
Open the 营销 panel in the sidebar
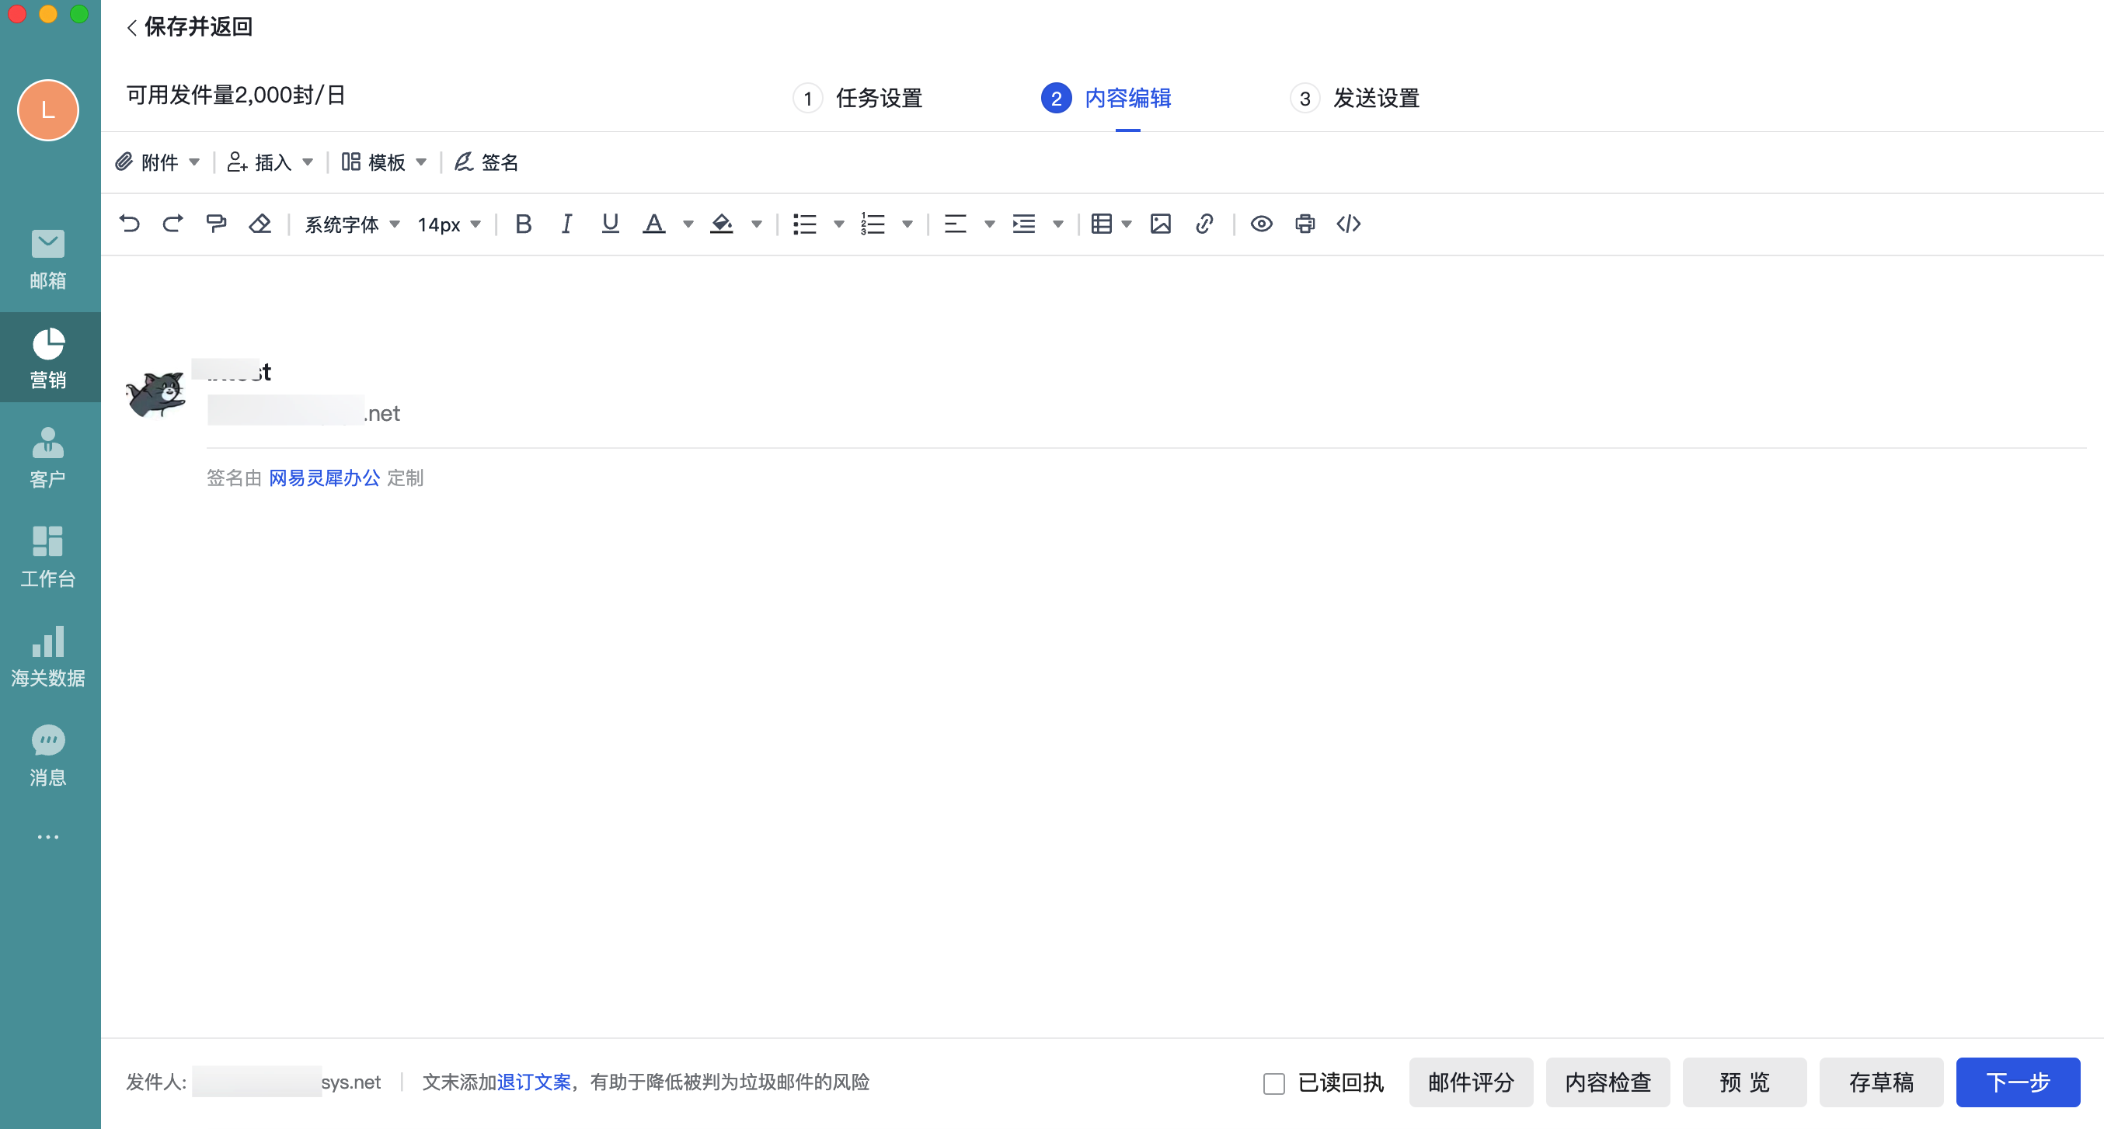click(48, 357)
